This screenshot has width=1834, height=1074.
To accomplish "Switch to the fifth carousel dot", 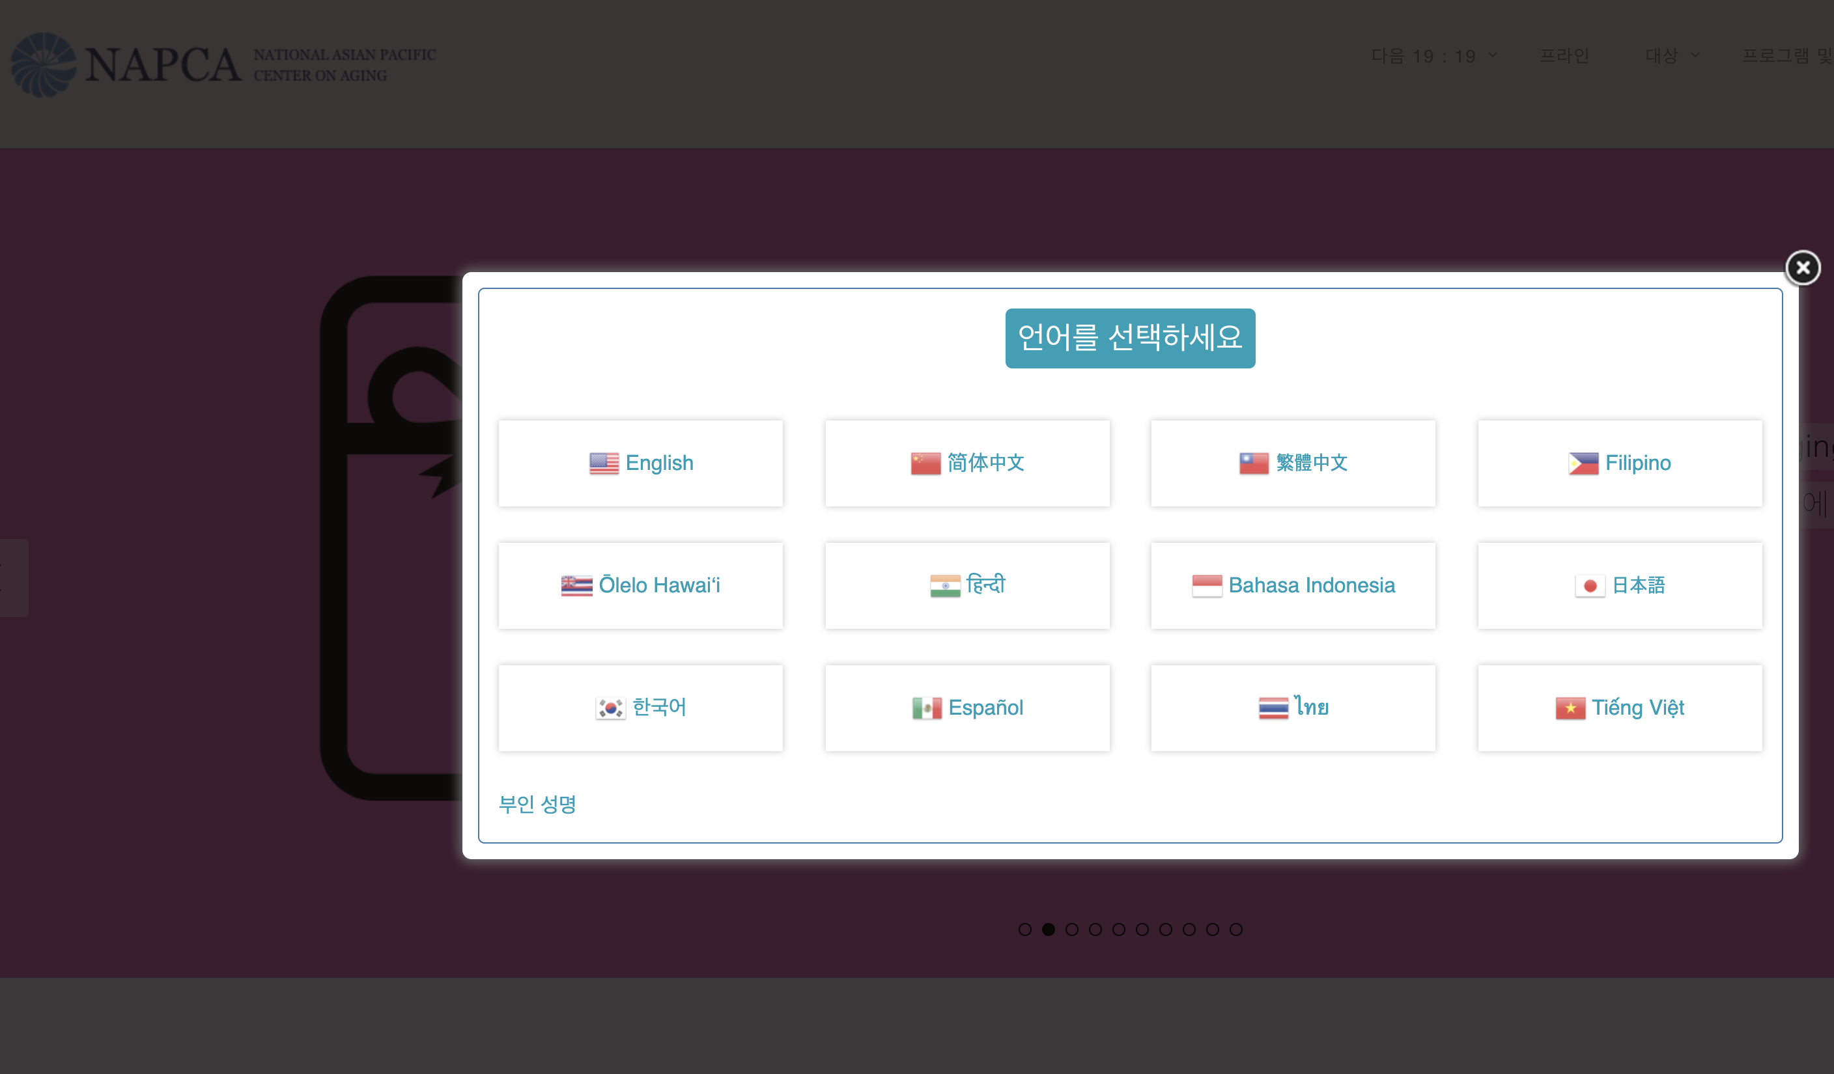I will pyautogui.click(x=1119, y=929).
